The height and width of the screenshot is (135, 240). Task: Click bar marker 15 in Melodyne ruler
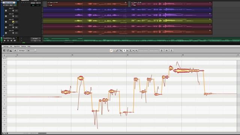tap(127, 55)
